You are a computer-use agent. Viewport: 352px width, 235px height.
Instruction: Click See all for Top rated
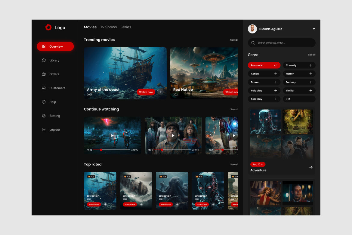point(234,164)
